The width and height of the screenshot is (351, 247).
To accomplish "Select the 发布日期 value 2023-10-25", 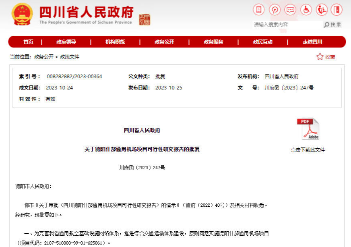I will (169, 87).
